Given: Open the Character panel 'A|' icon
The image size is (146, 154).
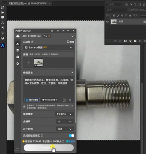Looking at the screenshot, I should click(2, 23).
